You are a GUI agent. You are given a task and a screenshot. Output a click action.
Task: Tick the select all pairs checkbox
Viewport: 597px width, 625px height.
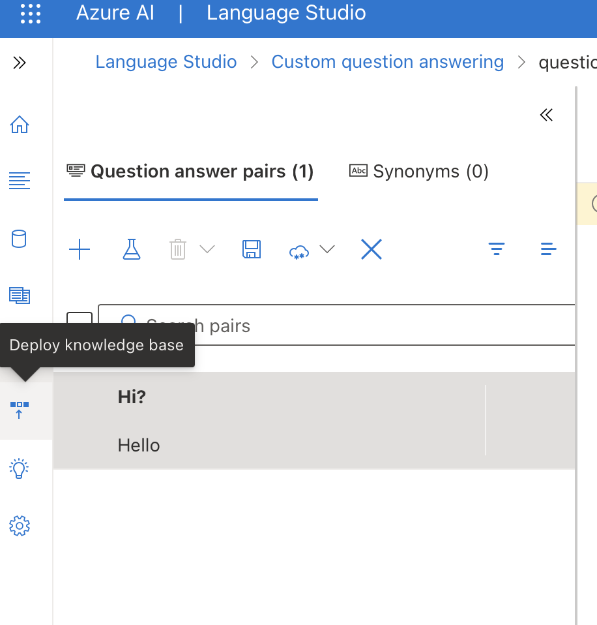(x=80, y=318)
